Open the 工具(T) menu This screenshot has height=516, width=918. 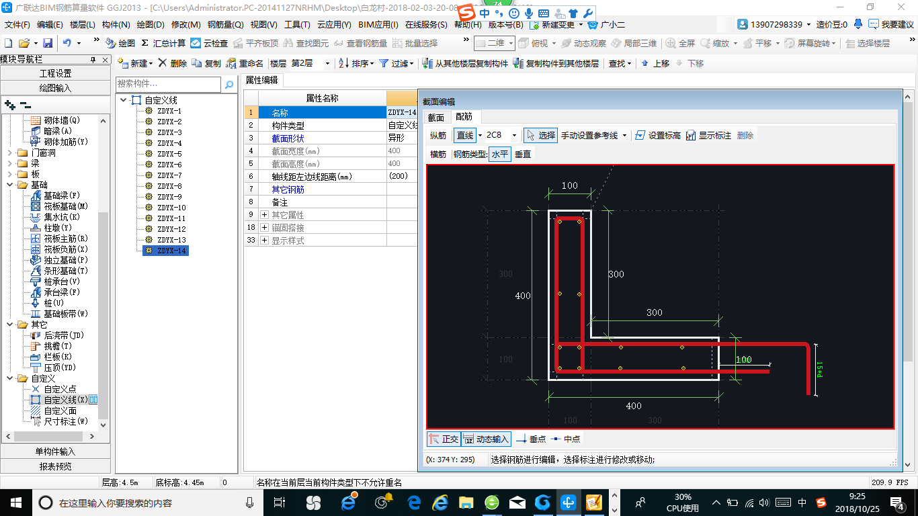[x=297, y=25]
